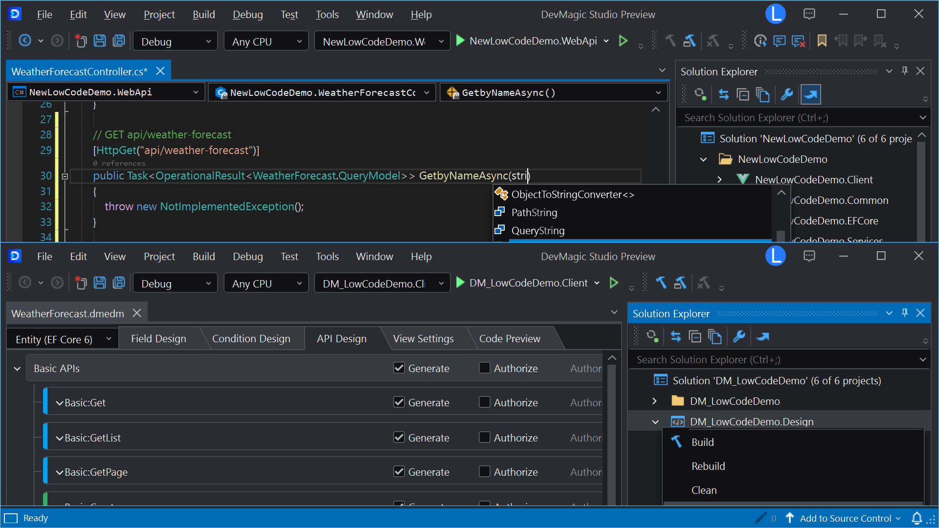This screenshot has height=528, width=939.
Task: Toggle Authorize checkbox for Basic APIs
Action: (485, 368)
